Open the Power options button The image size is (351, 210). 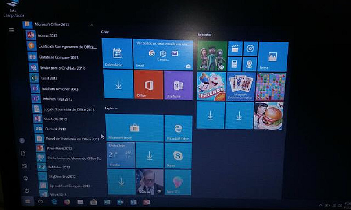[27, 190]
